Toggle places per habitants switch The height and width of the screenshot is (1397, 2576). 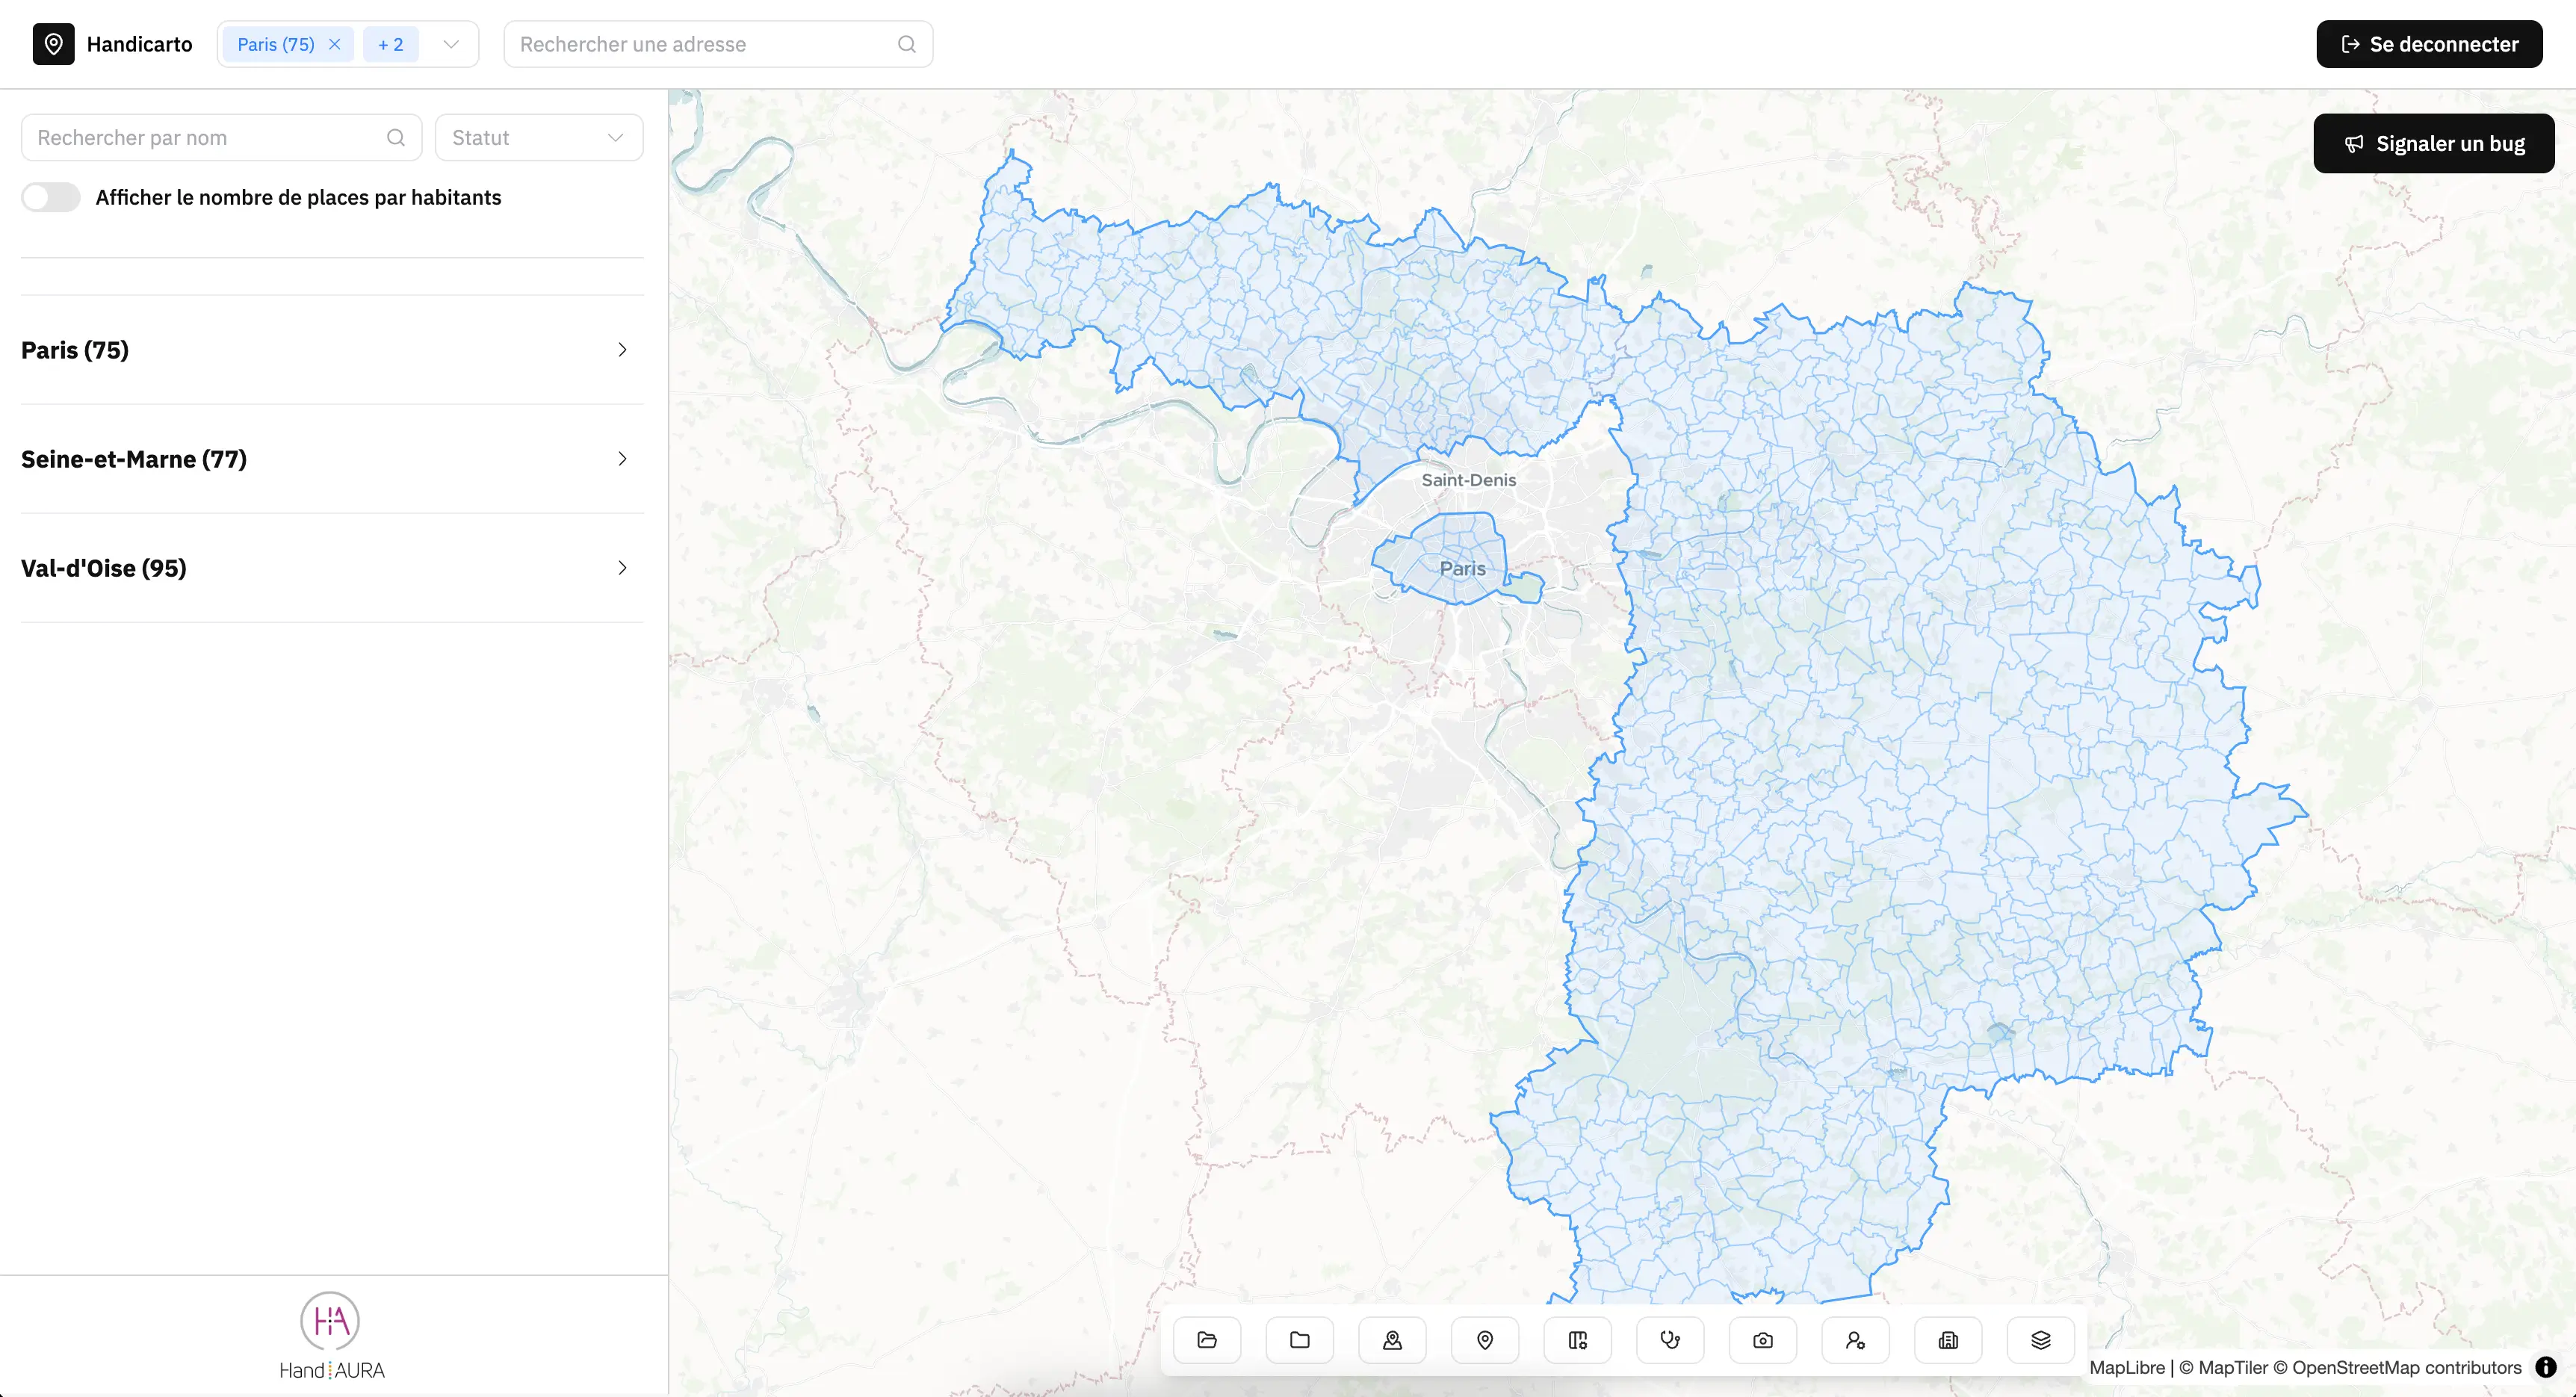pos(51,197)
